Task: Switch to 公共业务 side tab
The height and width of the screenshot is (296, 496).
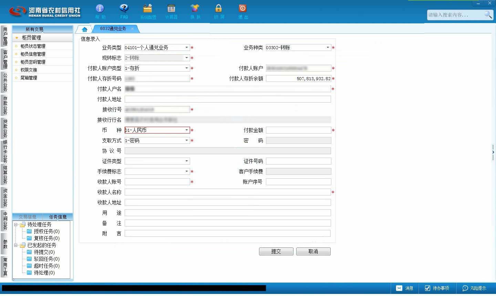Action: [5, 82]
